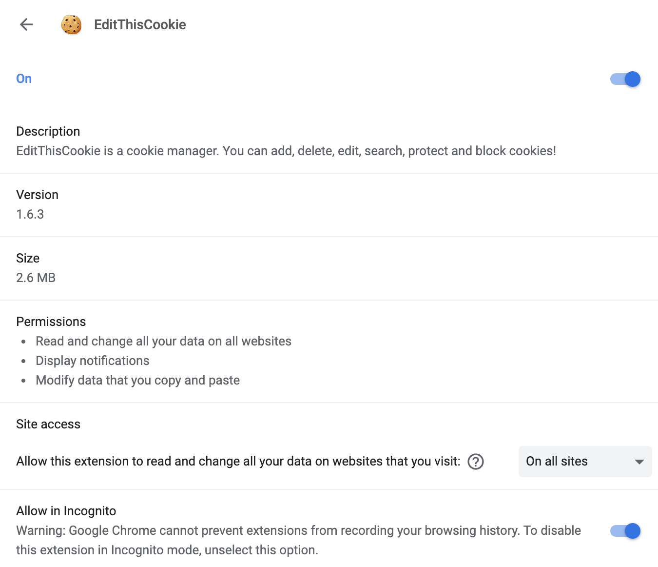
Task: Click the dropdown arrow beside On all sites
Action: coord(639,462)
